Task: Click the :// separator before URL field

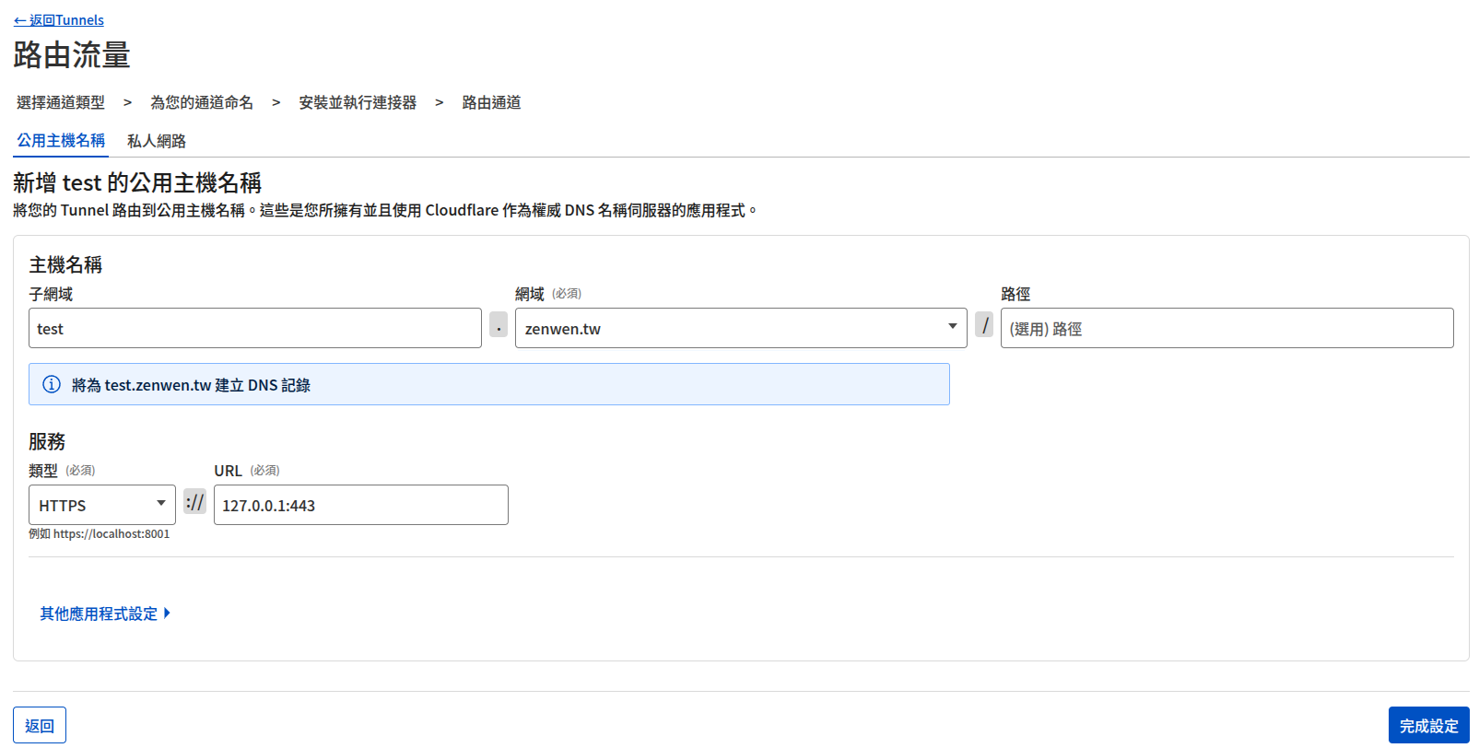Action: 194,502
